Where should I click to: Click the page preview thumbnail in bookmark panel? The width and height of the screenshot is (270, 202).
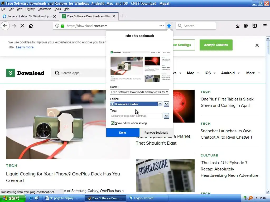click(x=140, y=67)
